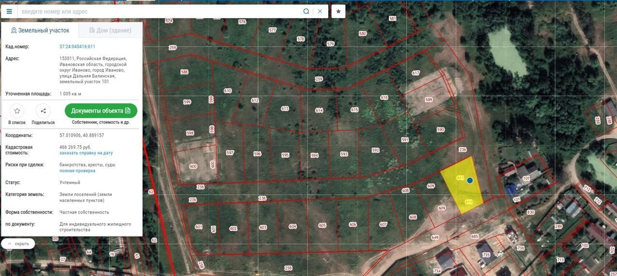Image resolution: width=617 pixels, height=276 pixels.
Task: Open the hamburger menu beside the search bar
Action: click(x=9, y=12)
